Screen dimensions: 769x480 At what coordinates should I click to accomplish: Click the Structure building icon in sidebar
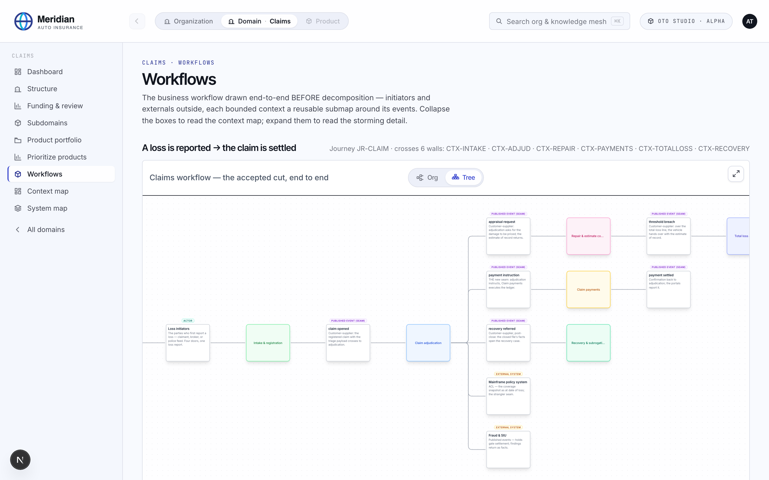(18, 89)
